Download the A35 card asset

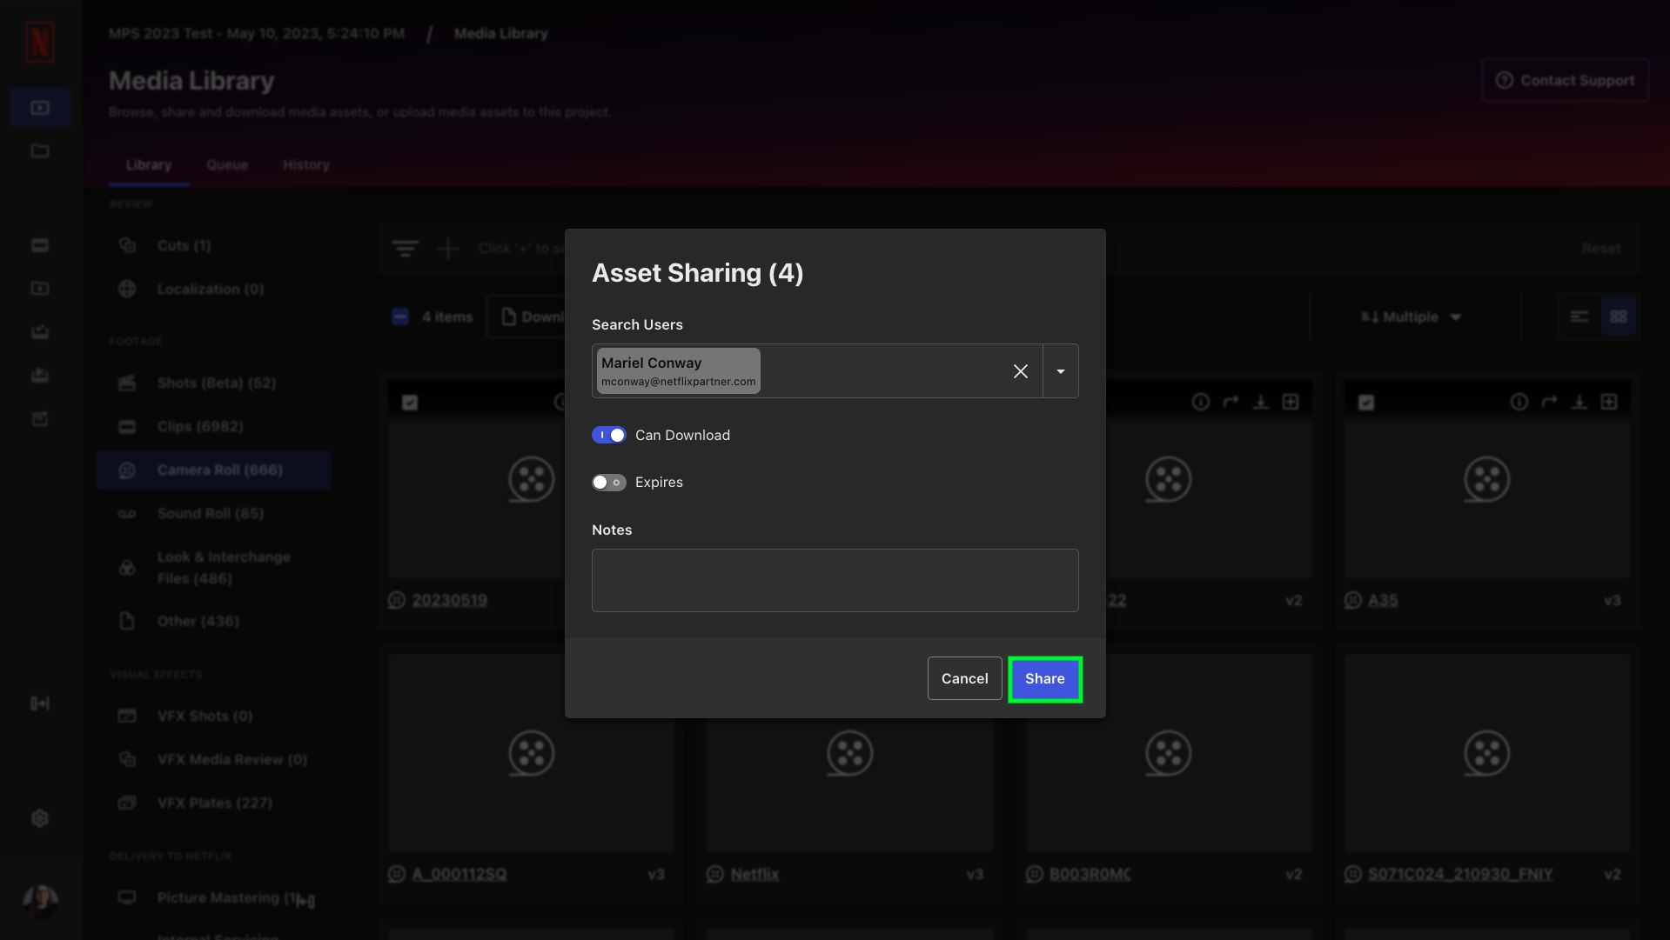(1579, 402)
